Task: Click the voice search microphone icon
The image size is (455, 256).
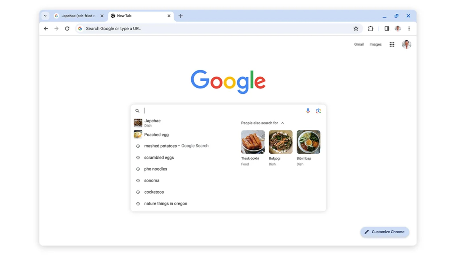Action: [308, 111]
